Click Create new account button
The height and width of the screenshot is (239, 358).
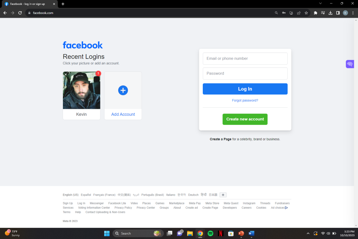[245, 119]
